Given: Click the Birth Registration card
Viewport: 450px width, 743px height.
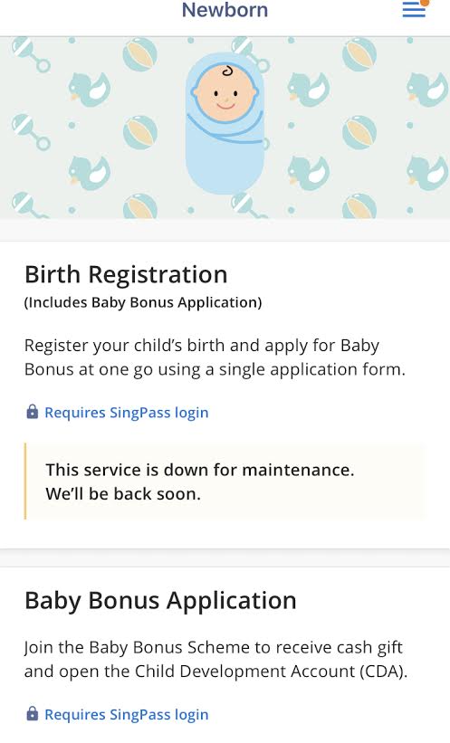Looking at the screenshot, I should [225, 395].
